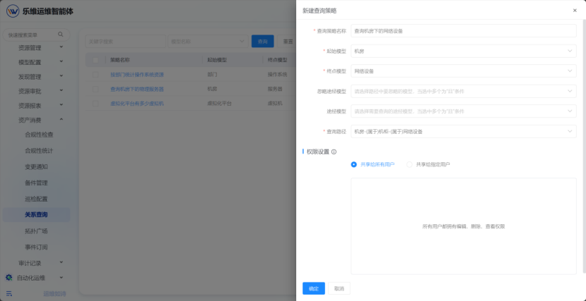Open 变更通知 menu item
Viewport: 586px width, 301px height.
36,166
